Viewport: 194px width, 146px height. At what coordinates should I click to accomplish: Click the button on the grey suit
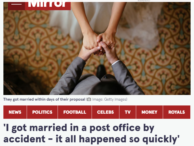106,77
